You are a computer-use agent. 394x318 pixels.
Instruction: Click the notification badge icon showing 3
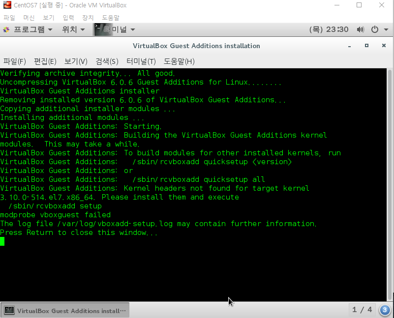point(385,310)
